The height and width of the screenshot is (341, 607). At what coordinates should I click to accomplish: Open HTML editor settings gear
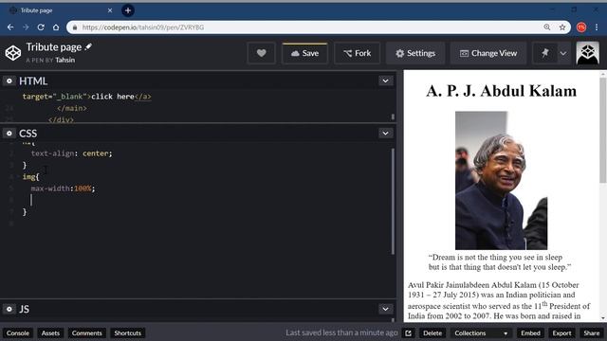(x=9, y=81)
